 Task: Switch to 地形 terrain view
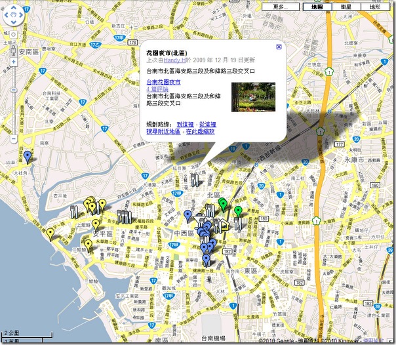click(x=375, y=7)
